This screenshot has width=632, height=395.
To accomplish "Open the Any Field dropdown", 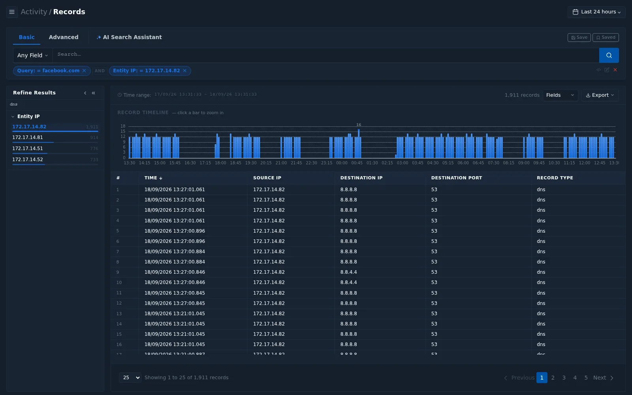I will (x=33, y=55).
